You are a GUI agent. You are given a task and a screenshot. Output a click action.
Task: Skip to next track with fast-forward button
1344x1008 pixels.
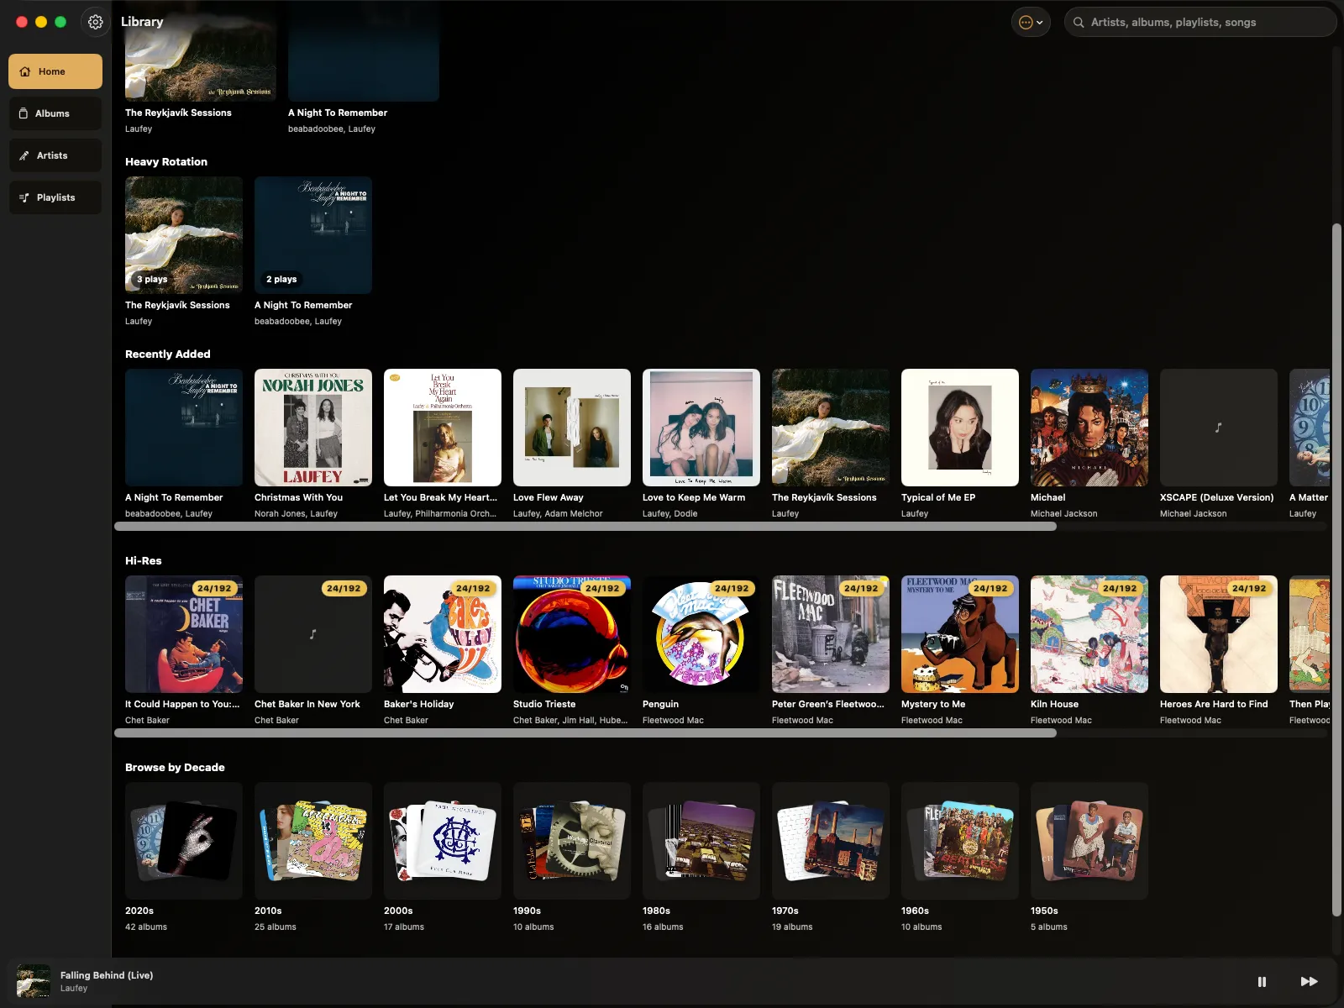click(1309, 981)
